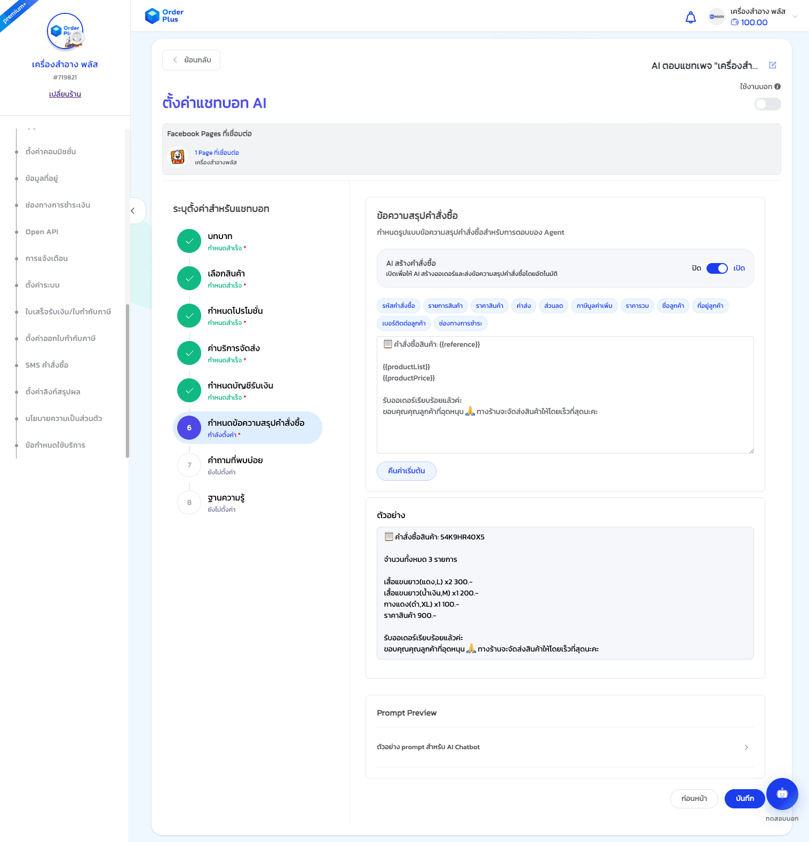The width and height of the screenshot is (809, 842).
Task: Click the Facebook Pages ที่เชื่อมต่อ heading
Action: click(x=209, y=133)
